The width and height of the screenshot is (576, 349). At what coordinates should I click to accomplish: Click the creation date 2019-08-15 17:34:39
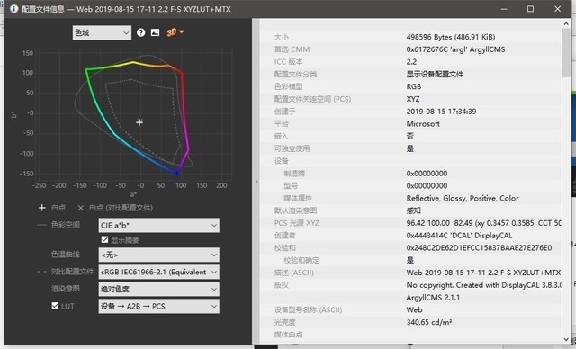pyautogui.click(x=441, y=112)
